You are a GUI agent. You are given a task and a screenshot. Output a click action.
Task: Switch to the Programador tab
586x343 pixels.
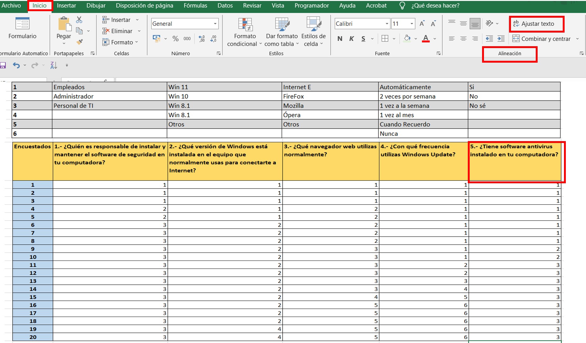click(x=311, y=6)
